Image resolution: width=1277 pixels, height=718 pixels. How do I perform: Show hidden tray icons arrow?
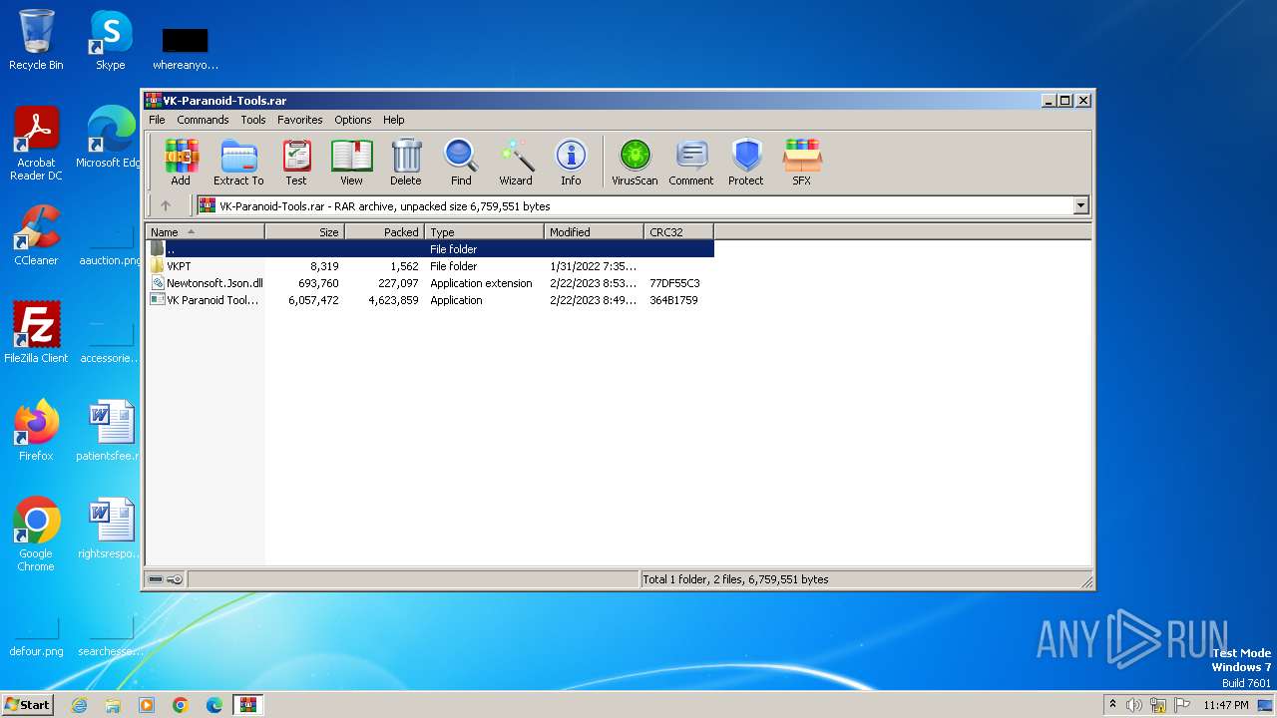coord(1112,705)
